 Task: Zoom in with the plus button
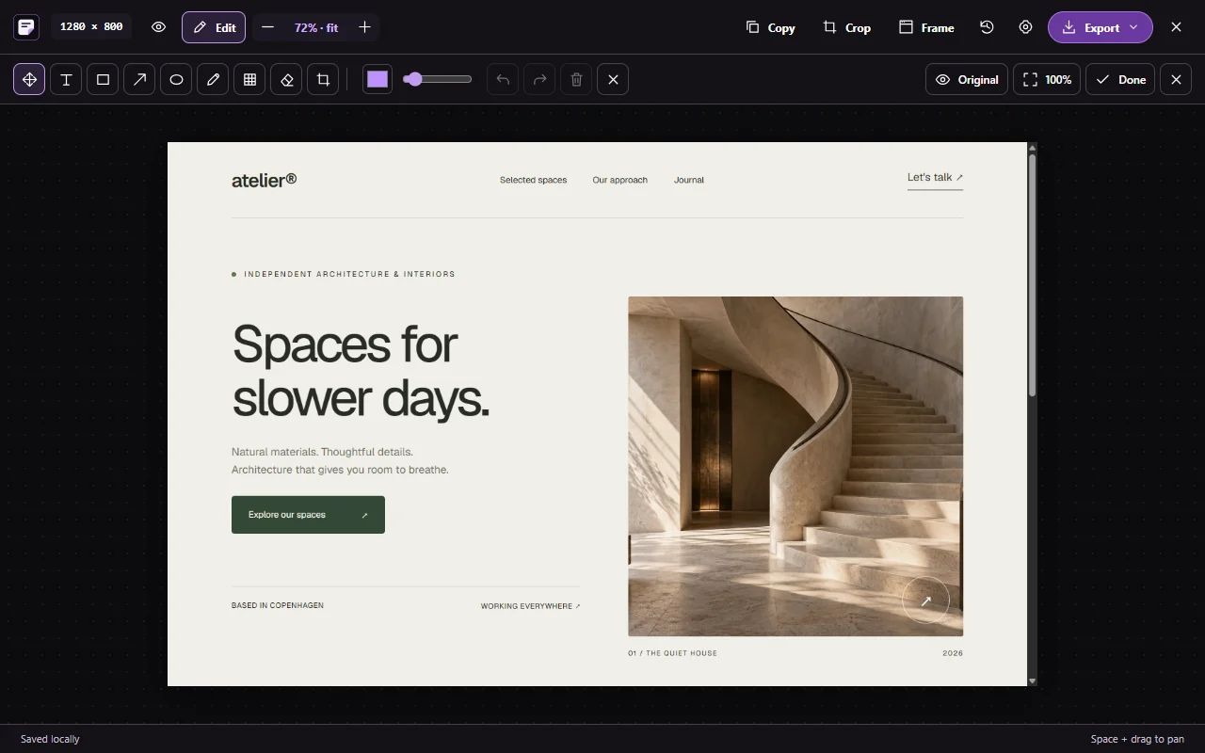click(364, 27)
